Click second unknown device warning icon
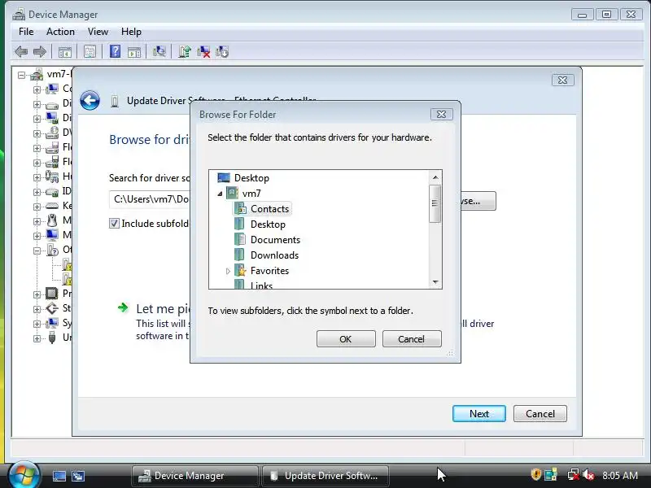Viewport: 651px width, 488px height. [x=67, y=279]
